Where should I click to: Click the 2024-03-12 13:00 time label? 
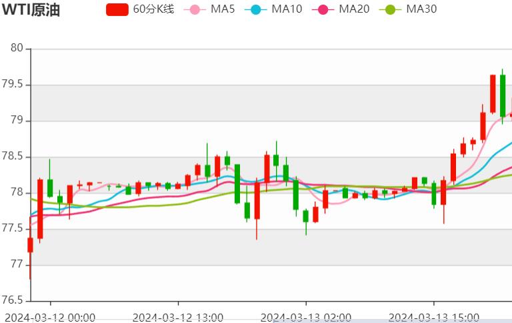click(178, 318)
